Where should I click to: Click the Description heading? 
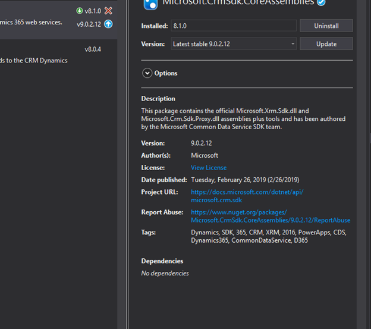pyautogui.click(x=158, y=99)
